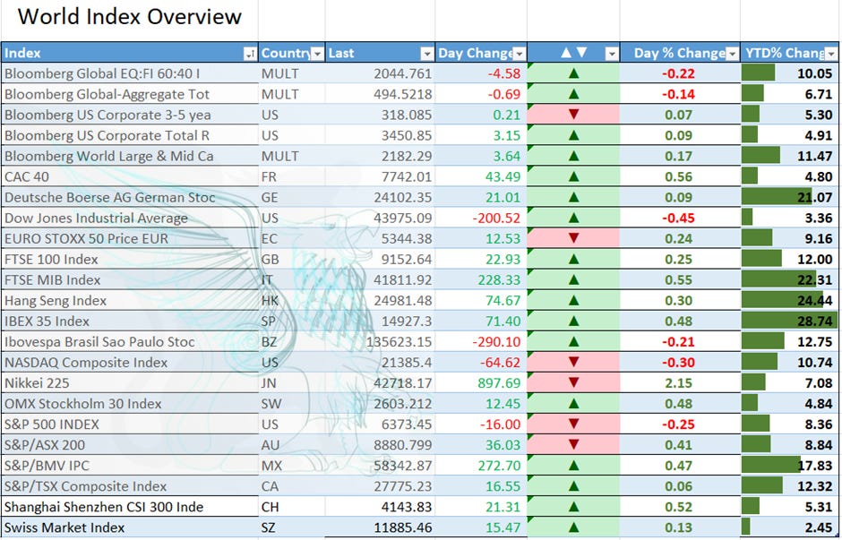Open the Day % Change filter dropdown
Image resolution: width=842 pixels, height=540 pixels.
pos(733,54)
